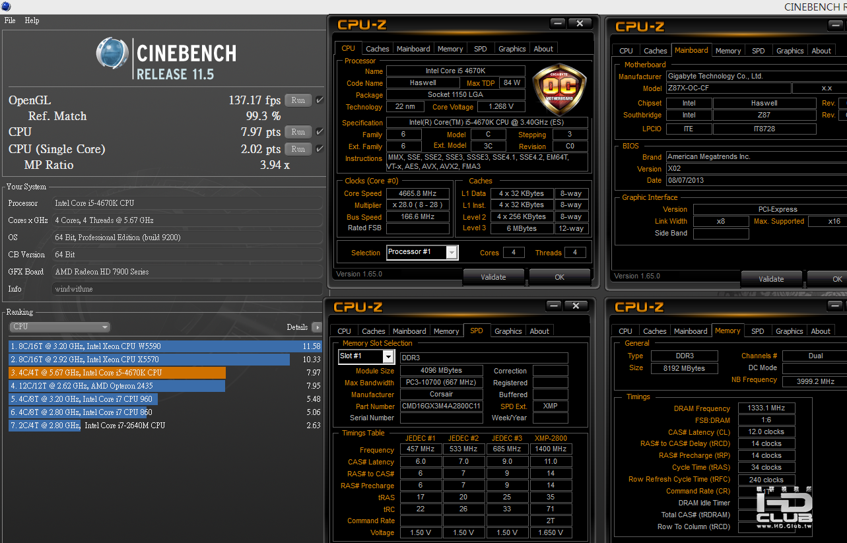Open the Help menu in Cinebench
The height and width of the screenshot is (543, 847).
32,20
